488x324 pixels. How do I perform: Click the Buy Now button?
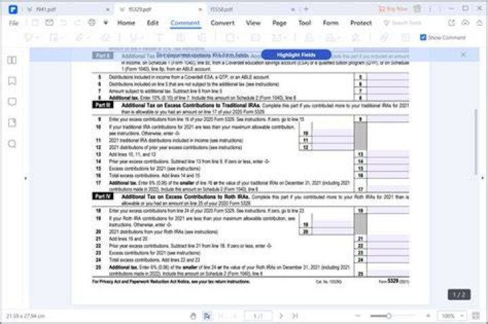point(392,9)
